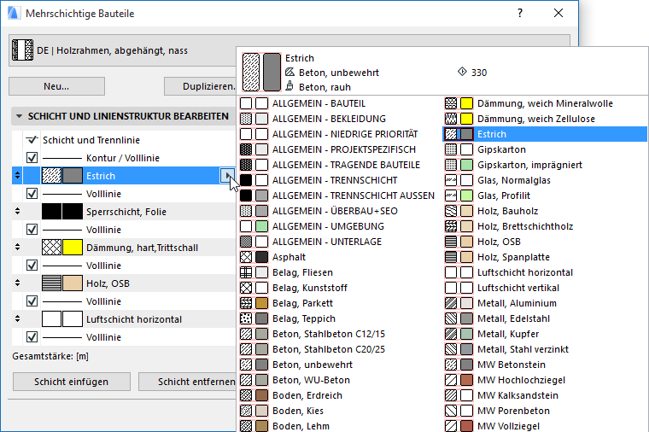Click the wood grain icon of Holz, Bauholz
Viewport: 649px width, 432px height.
[451, 211]
